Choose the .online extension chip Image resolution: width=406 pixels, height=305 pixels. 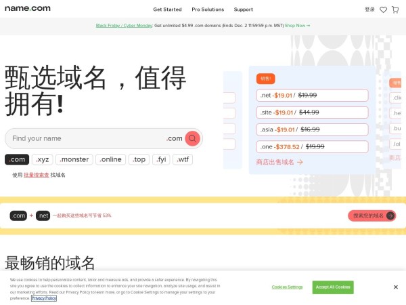pyautogui.click(x=110, y=160)
